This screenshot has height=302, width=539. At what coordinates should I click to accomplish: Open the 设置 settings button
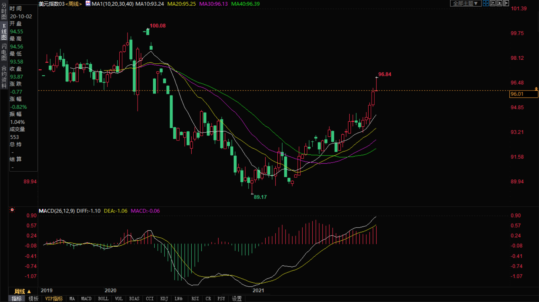click(237, 299)
